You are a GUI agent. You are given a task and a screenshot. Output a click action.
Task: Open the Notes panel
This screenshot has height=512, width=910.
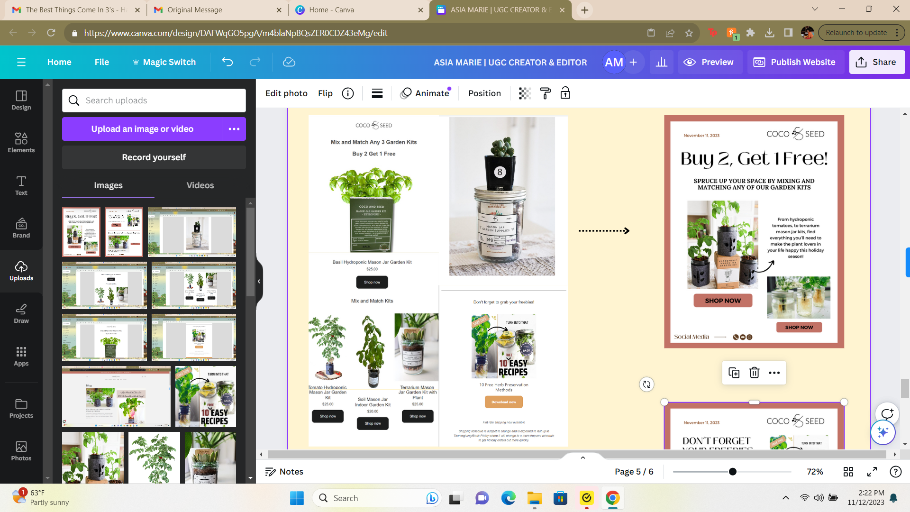[284, 472]
